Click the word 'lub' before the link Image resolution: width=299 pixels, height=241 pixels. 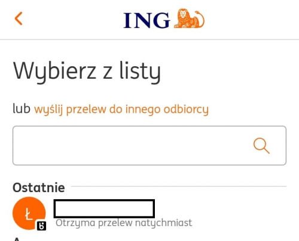pyautogui.click(x=22, y=109)
